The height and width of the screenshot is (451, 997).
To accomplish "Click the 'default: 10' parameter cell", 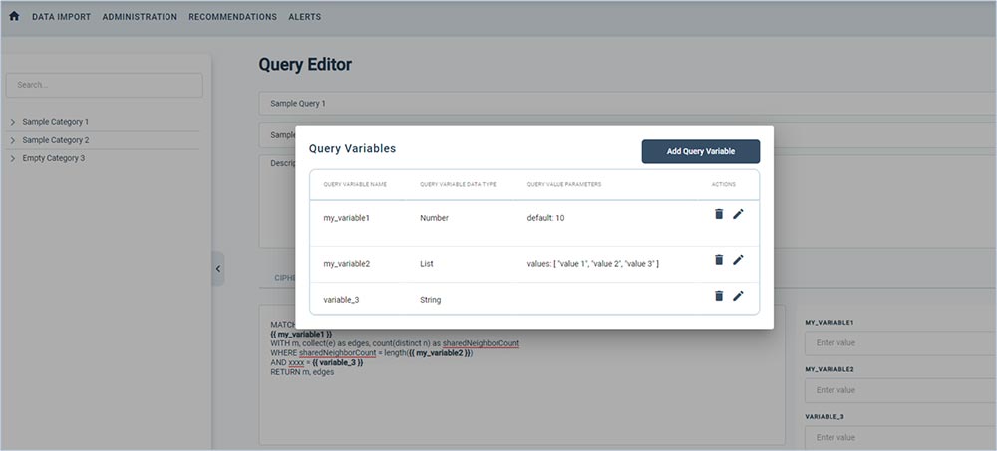I will coord(545,218).
